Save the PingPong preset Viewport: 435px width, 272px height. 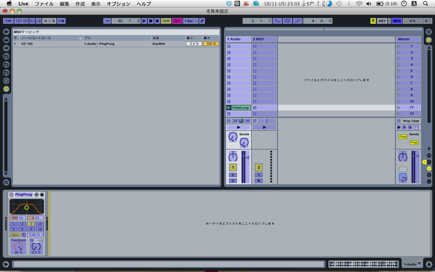pos(42,194)
